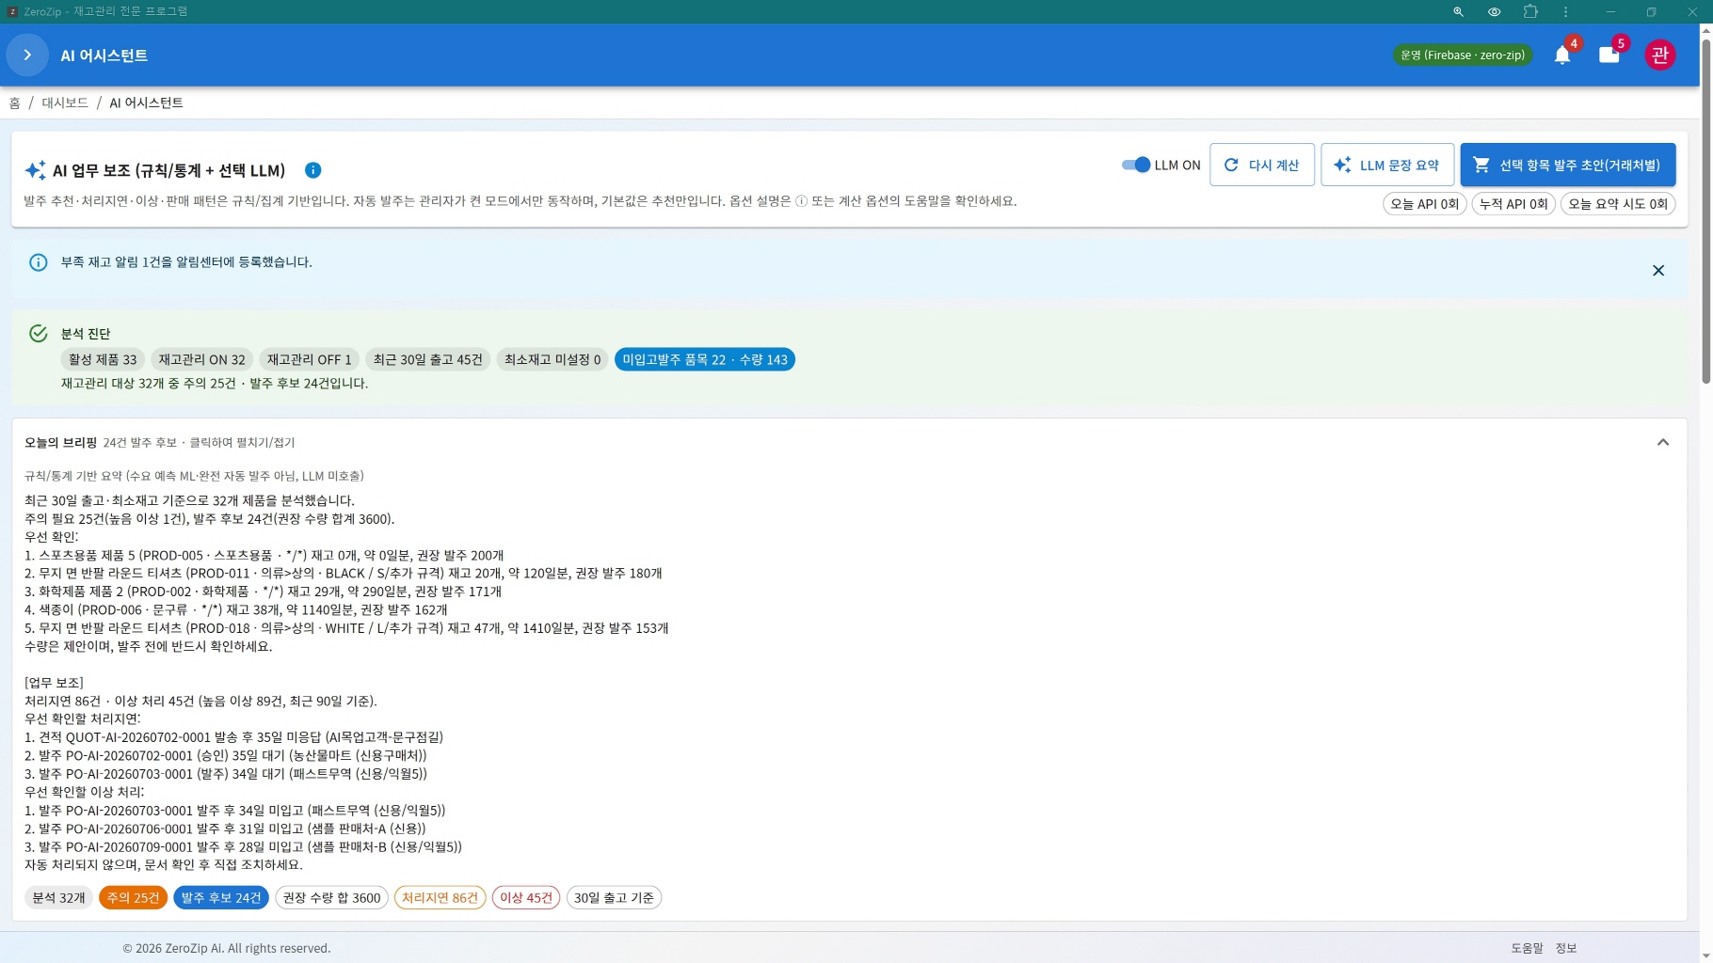Open the extensions puzzle icon
Viewport: 1713px width, 963px height.
(1530, 11)
